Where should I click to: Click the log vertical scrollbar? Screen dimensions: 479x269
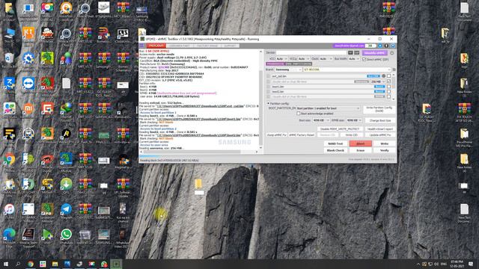coord(261,99)
